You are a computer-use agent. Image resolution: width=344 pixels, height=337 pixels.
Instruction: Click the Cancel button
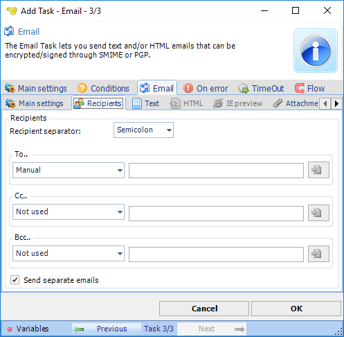pos(204,309)
